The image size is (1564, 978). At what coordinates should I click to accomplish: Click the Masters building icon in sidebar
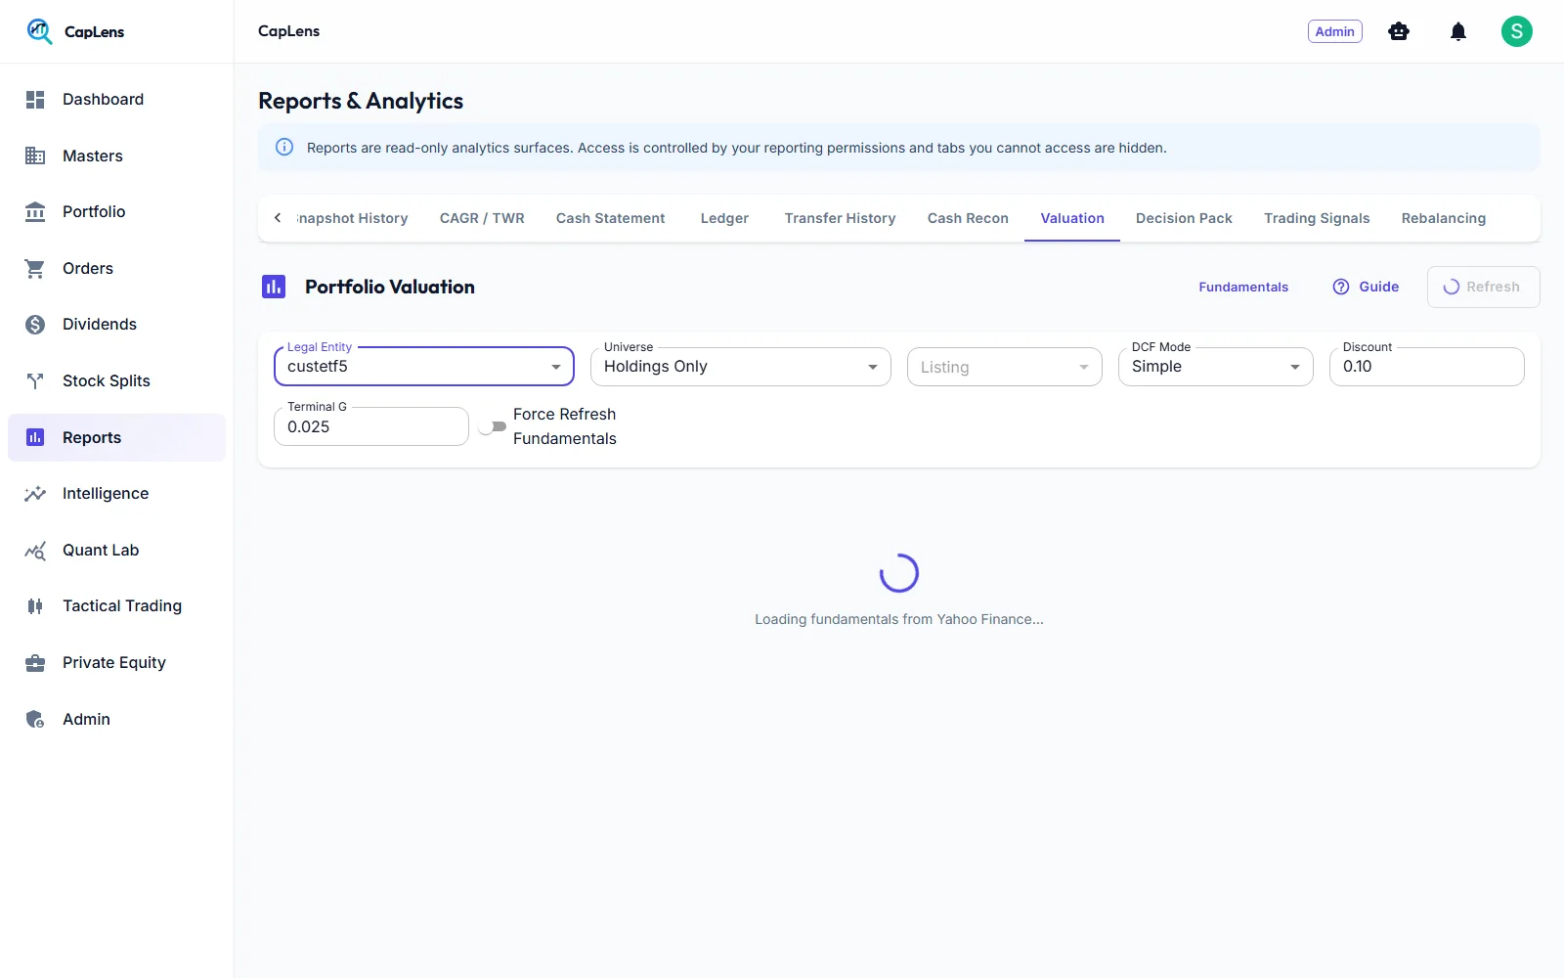35,156
